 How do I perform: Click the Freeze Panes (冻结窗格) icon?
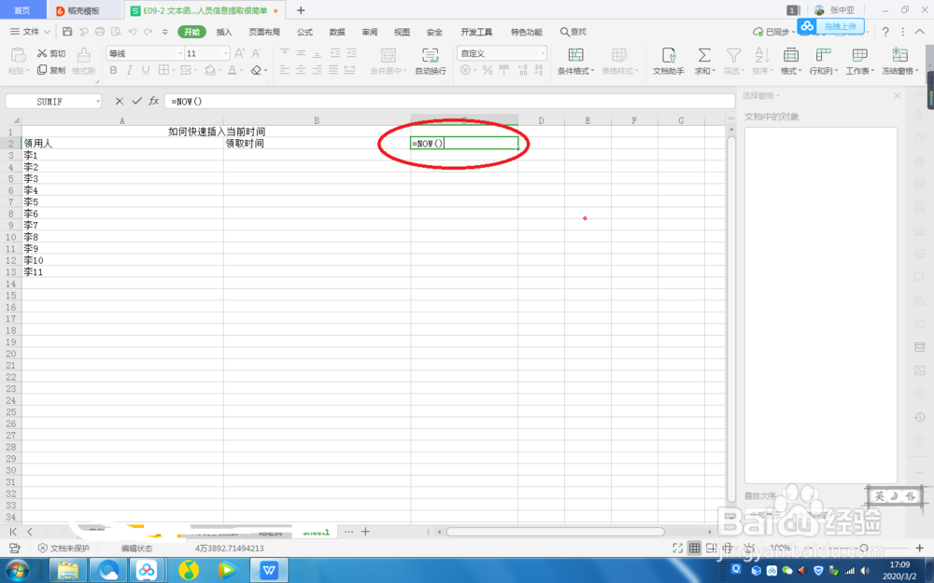(x=899, y=55)
